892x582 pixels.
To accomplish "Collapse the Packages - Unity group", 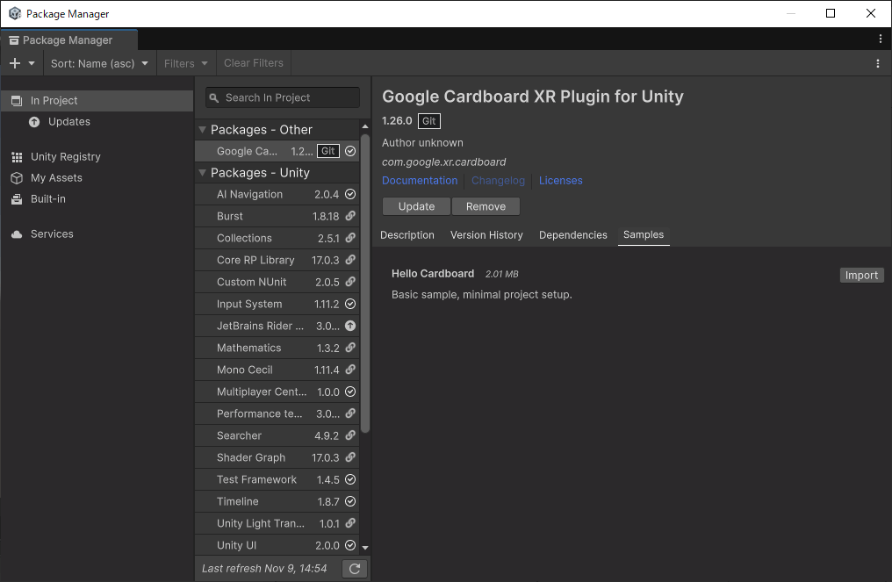I will point(202,172).
